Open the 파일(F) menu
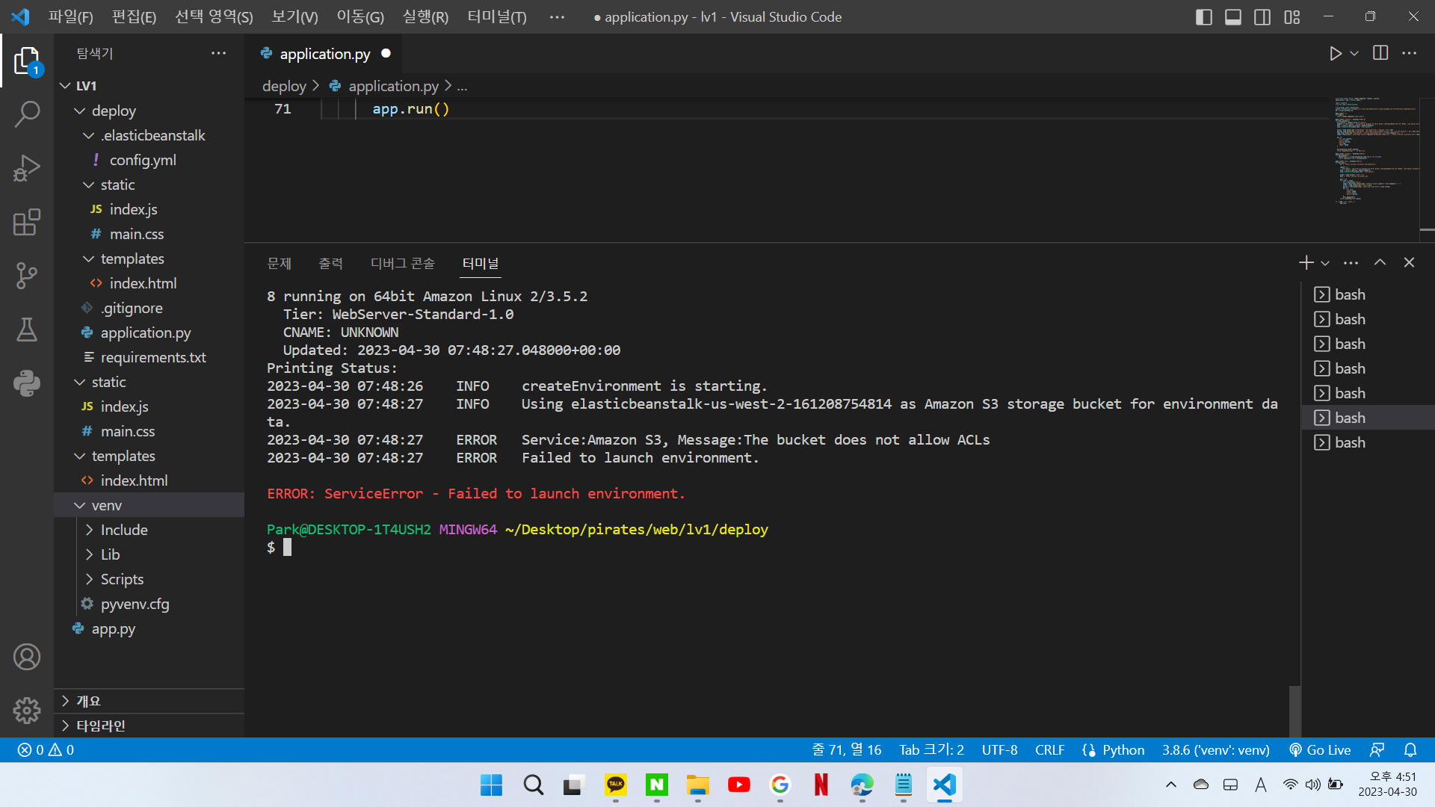1435x807 pixels. click(71, 16)
